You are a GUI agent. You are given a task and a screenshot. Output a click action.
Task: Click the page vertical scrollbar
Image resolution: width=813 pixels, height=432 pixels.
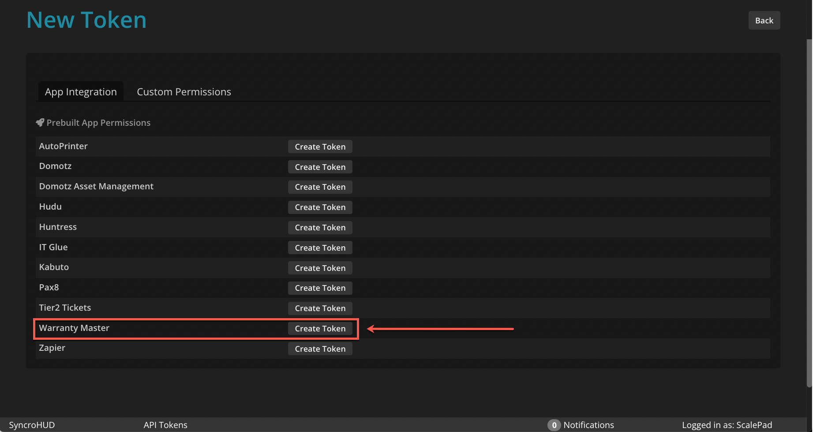(x=809, y=213)
